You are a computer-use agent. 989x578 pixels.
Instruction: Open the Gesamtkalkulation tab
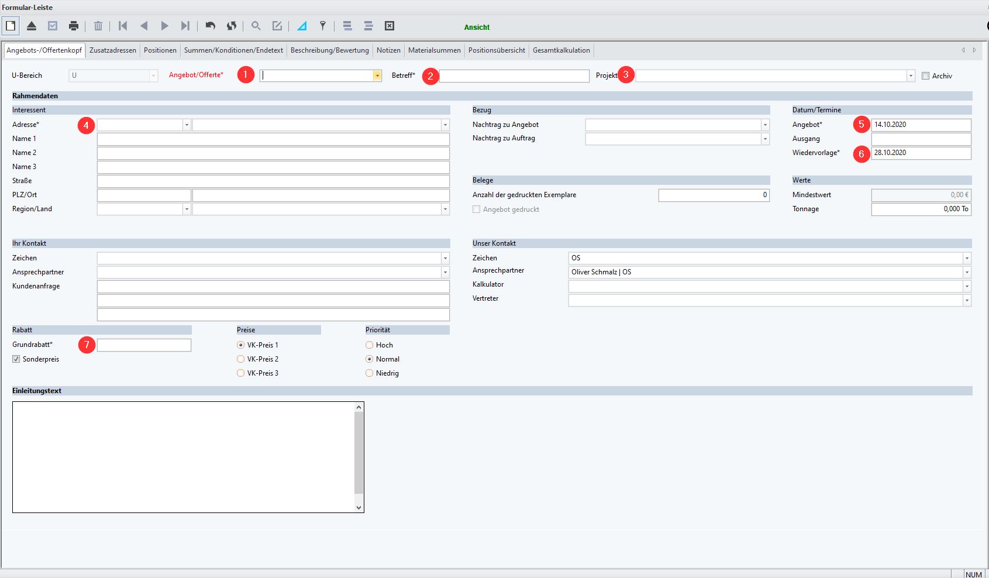[x=561, y=50]
